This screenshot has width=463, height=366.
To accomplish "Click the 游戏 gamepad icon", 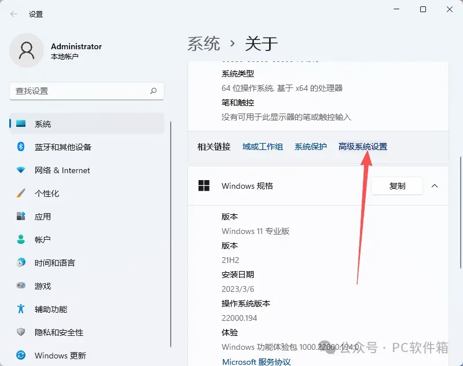I will coord(21,286).
